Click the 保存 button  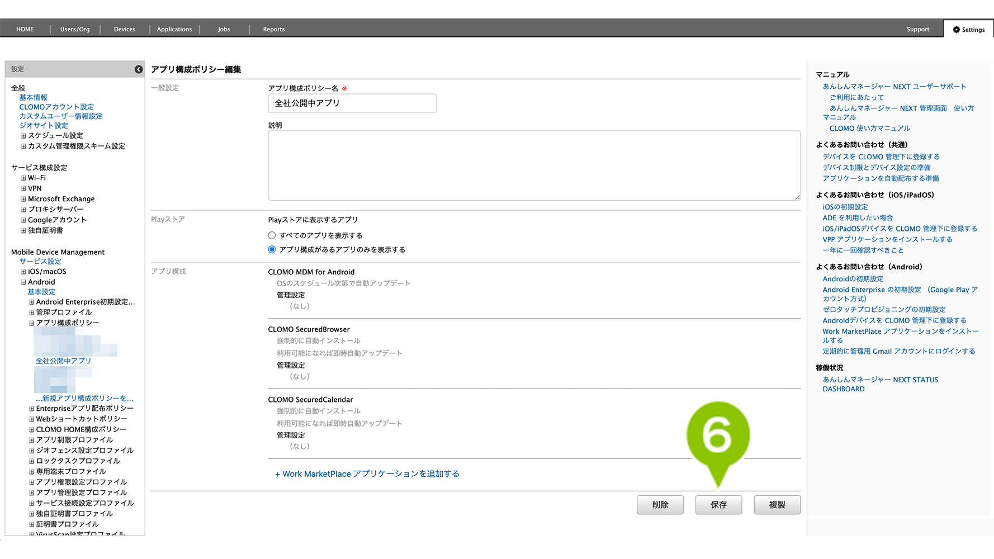click(719, 505)
